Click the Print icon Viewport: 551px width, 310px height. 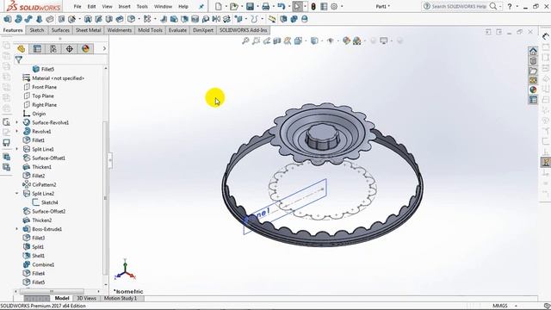[266, 6]
